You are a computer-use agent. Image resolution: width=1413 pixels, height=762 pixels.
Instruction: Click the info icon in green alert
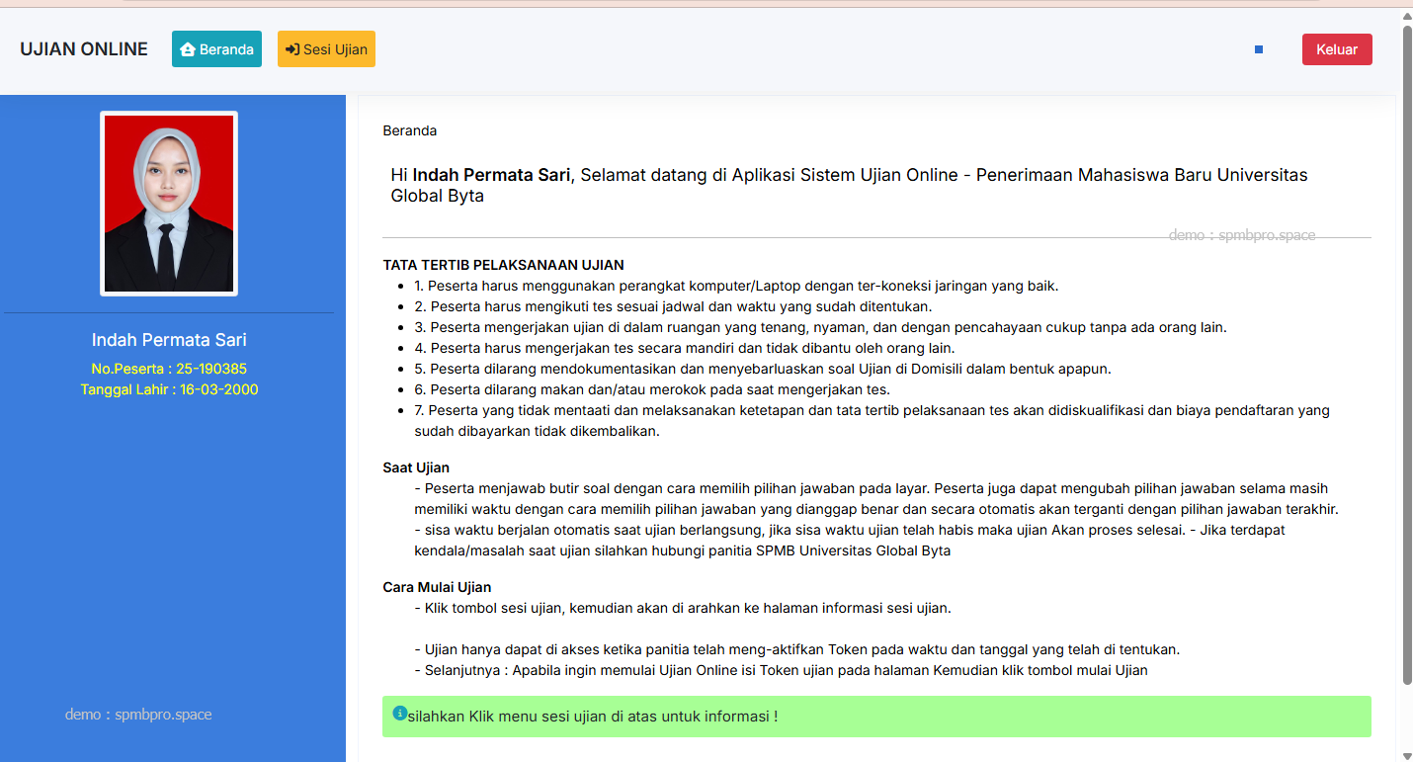point(400,713)
